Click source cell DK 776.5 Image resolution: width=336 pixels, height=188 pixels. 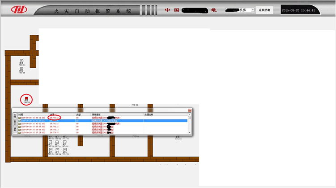pos(54,133)
